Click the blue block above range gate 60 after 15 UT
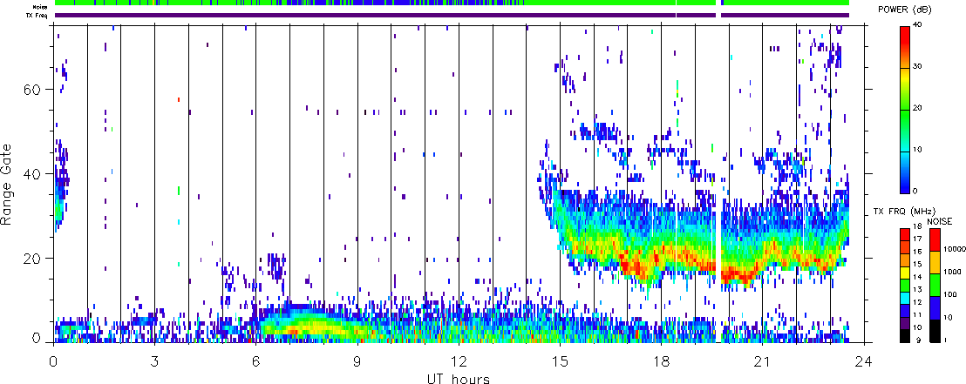Screen dimensions: 966x384 pyautogui.click(x=567, y=81)
